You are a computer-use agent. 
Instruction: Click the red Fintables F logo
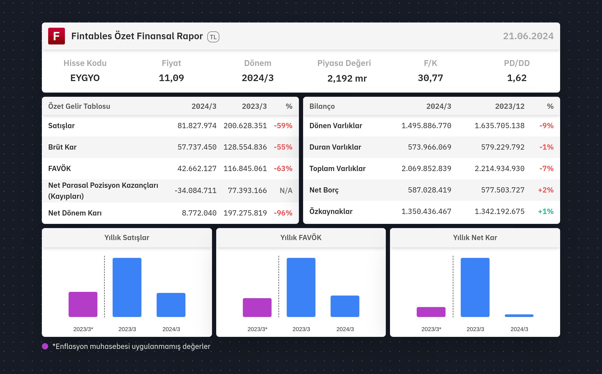point(57,36)
